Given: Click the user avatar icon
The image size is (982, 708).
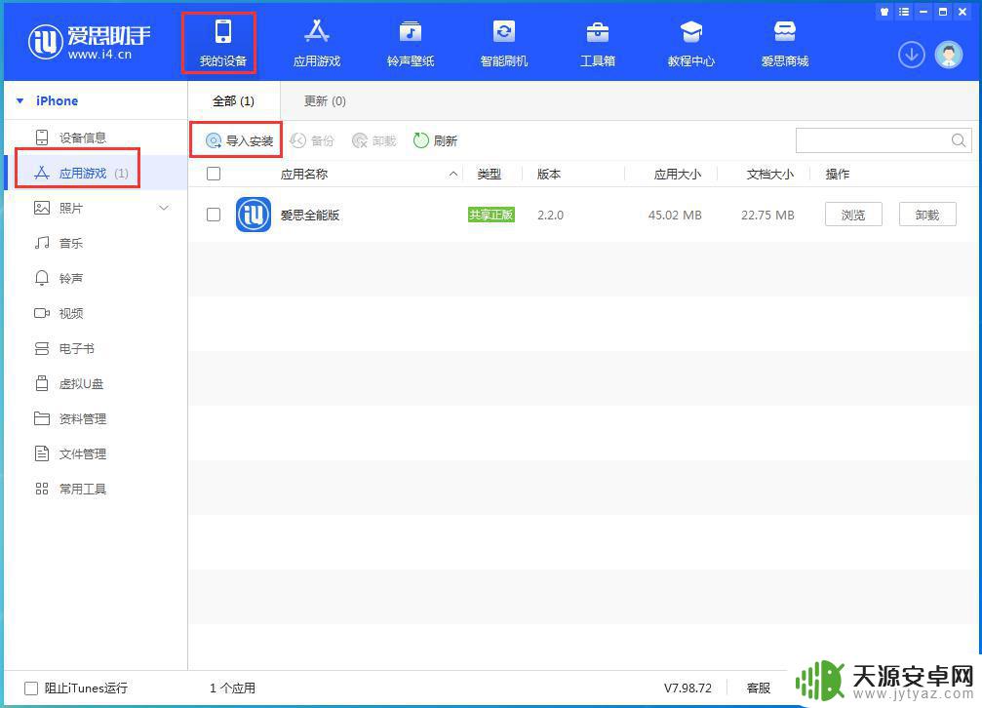Looking at the screenshot, I should [x=948, y=56].
